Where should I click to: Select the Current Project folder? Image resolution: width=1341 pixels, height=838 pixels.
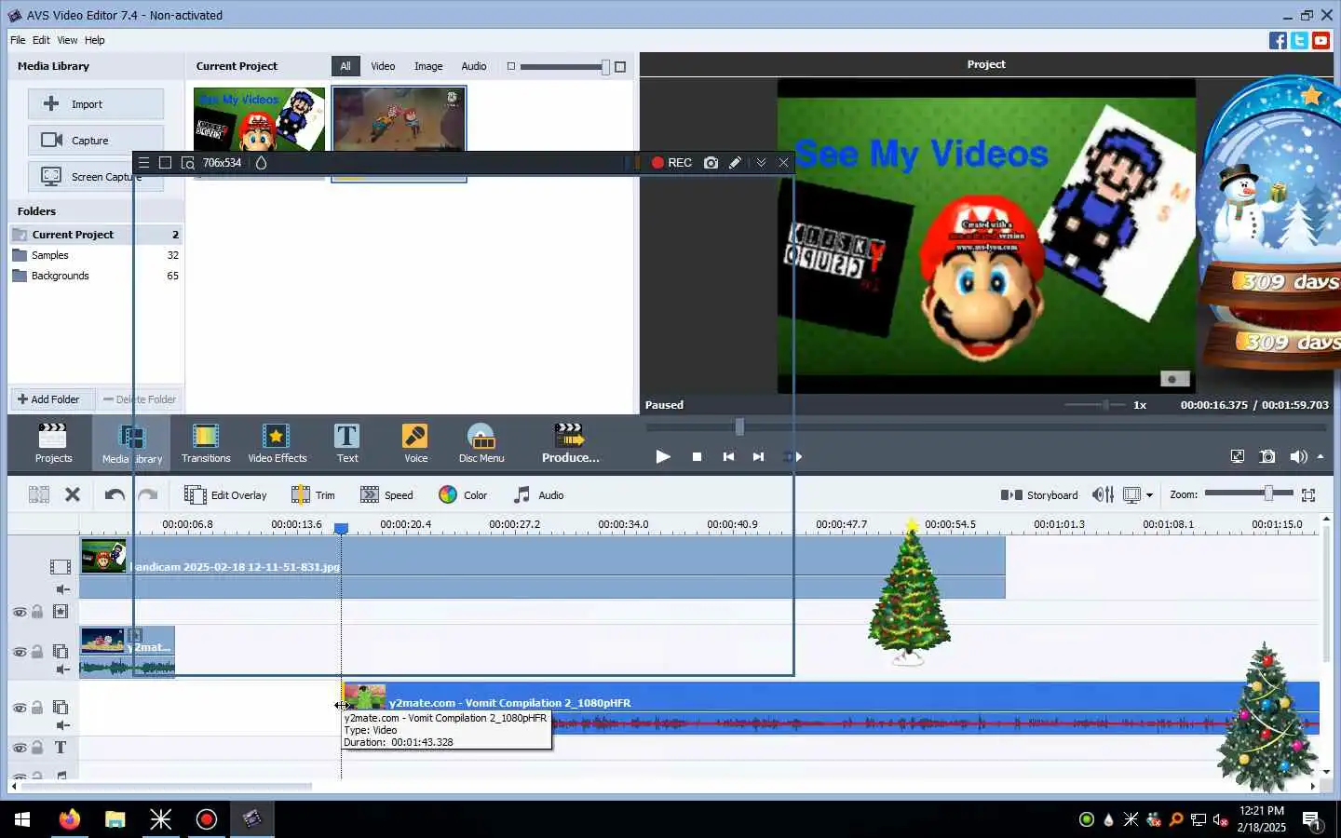point(96,235)
